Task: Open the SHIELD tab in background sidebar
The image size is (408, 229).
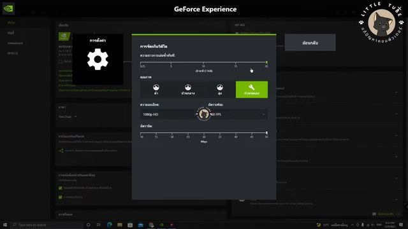Action: [13, 53]
